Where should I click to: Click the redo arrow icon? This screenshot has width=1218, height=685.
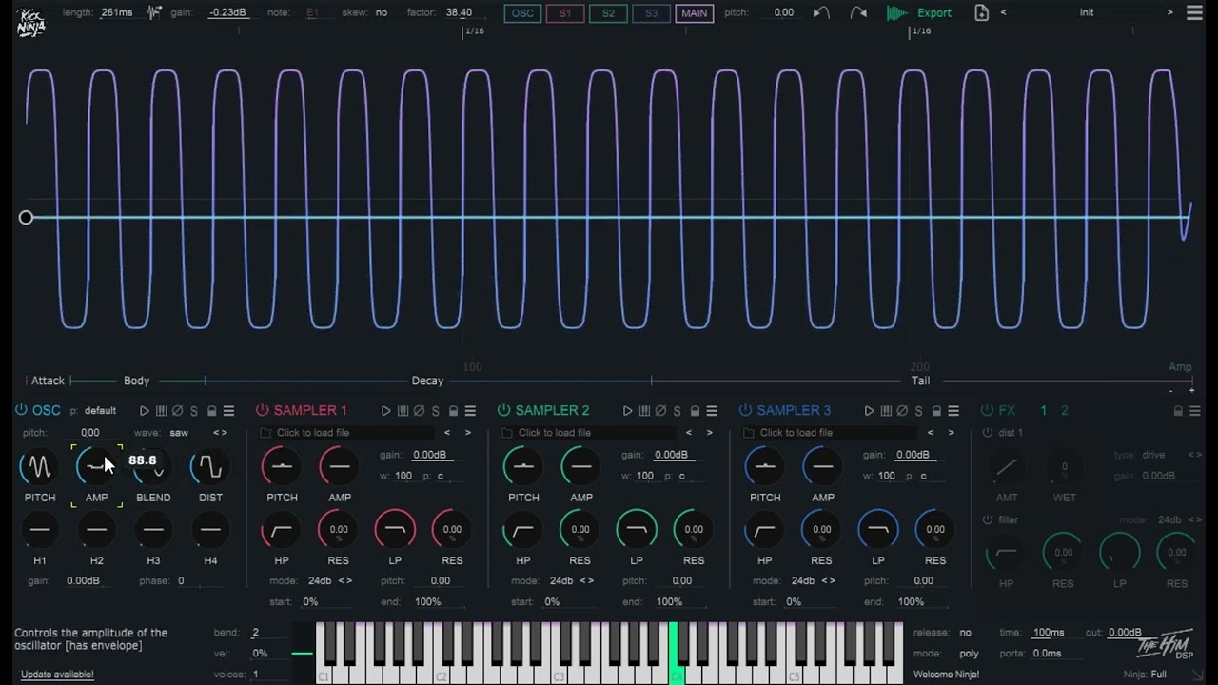coord(857,13)
